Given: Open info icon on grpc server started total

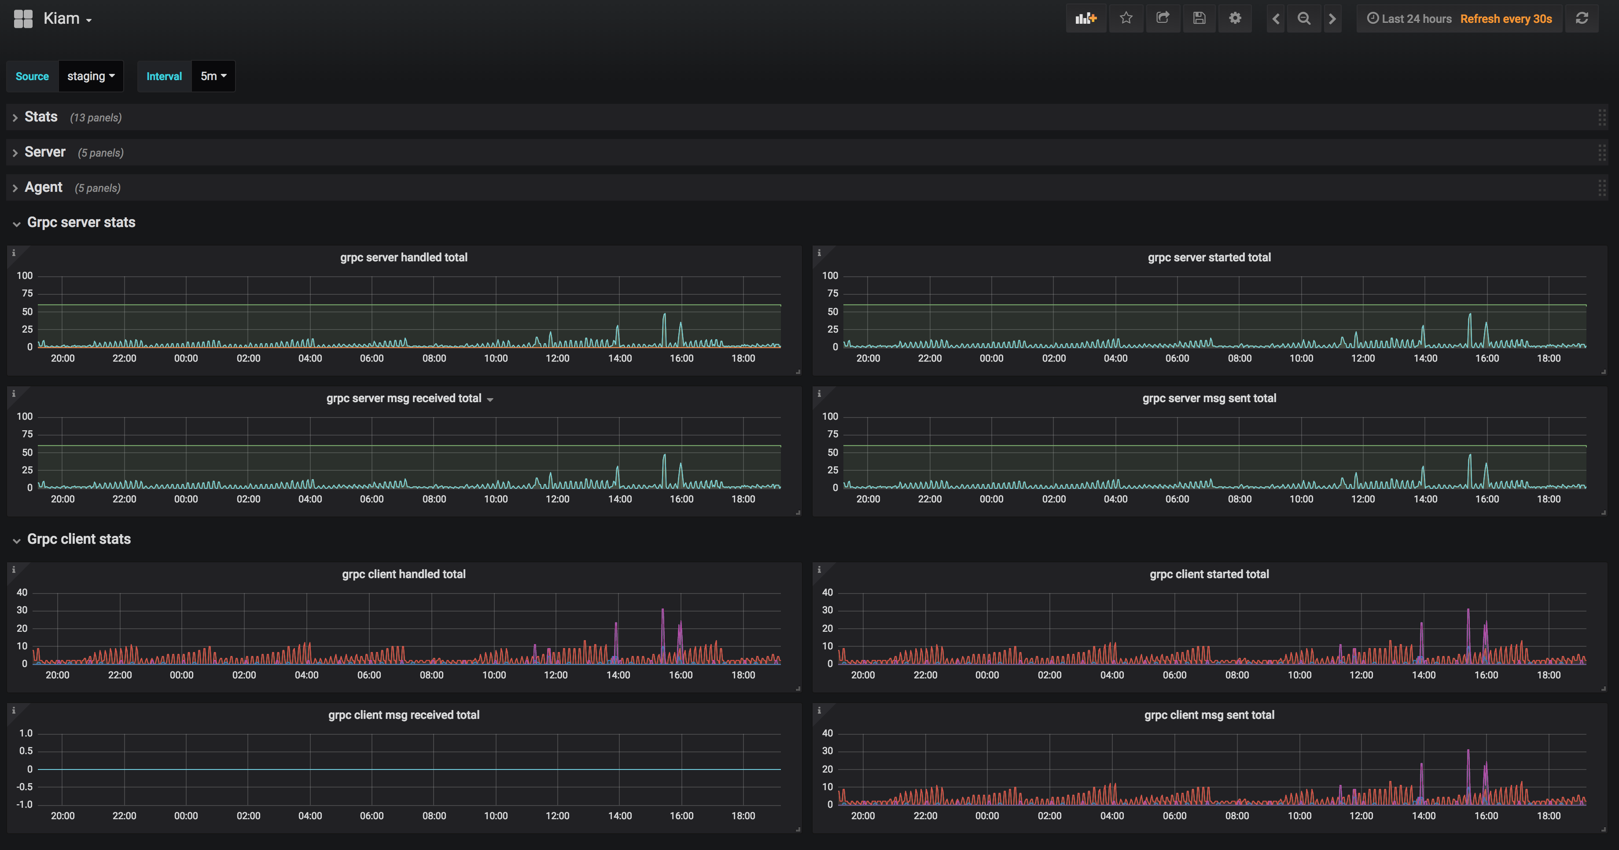Looking at the screenshot, I should [819, 253].
